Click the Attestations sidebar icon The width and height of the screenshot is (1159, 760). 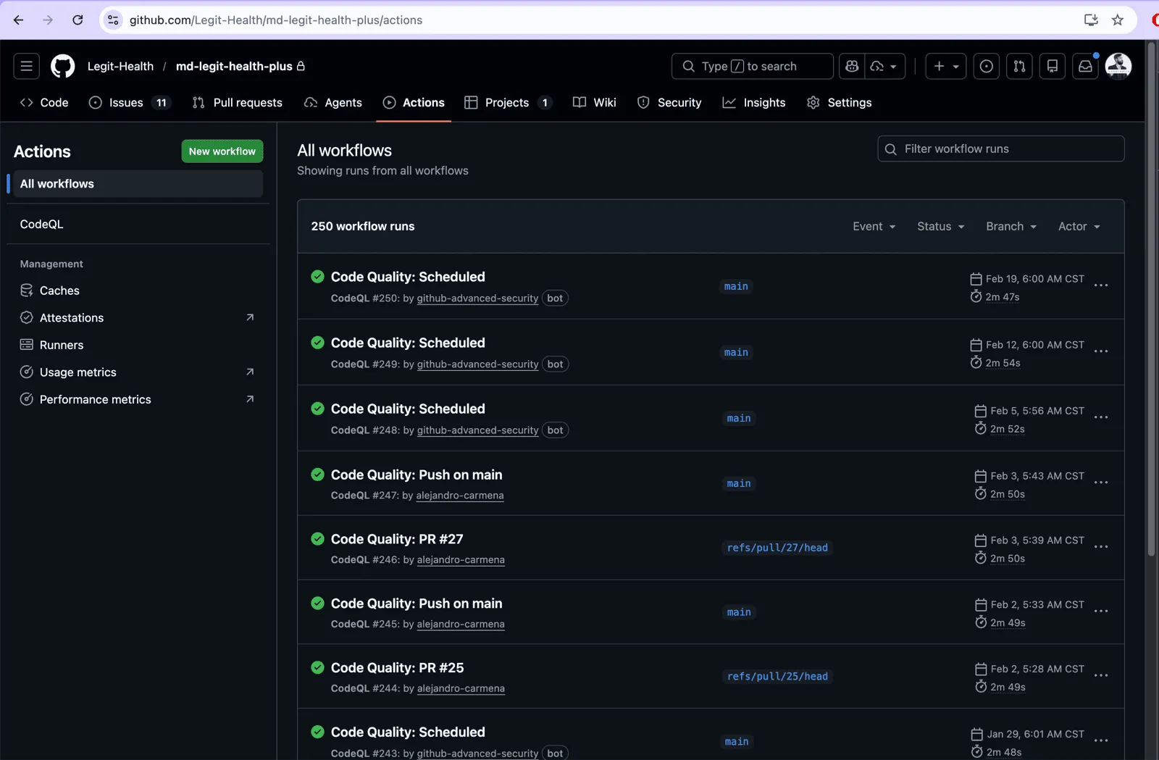(26, 317)
